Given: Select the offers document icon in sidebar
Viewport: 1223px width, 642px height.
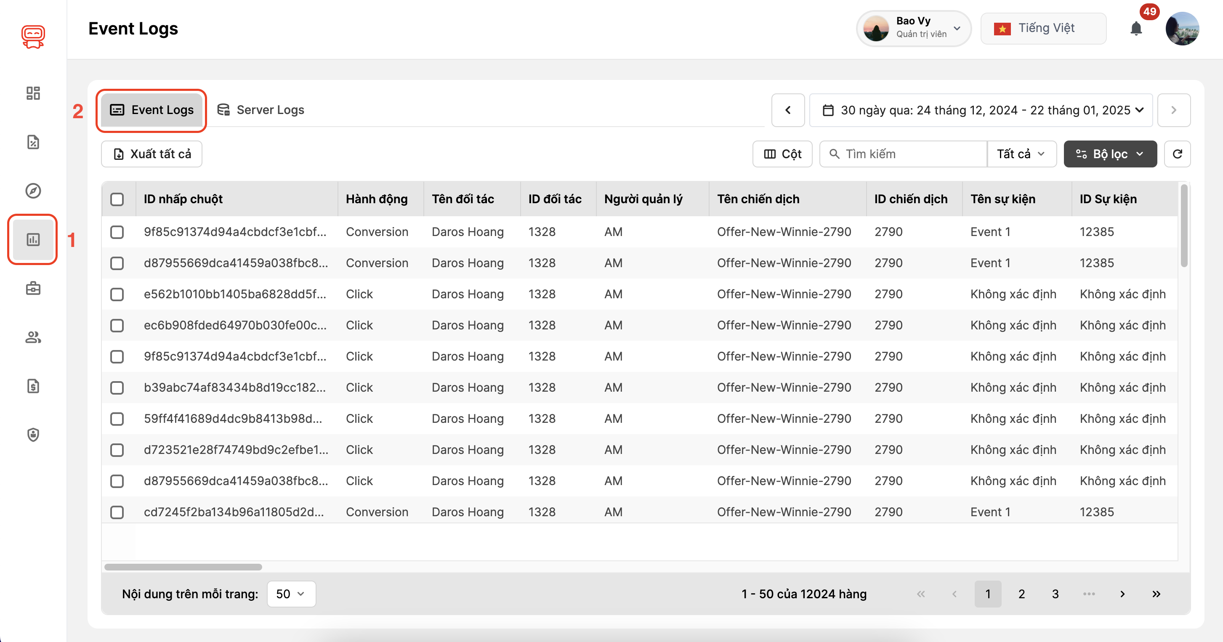Looking at the screenshot, I should coord(32,142).
